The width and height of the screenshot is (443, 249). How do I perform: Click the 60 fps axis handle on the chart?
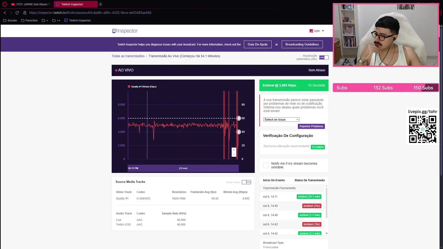tap(238, 118)
